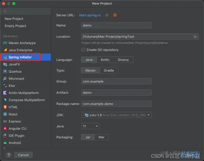Choose Java Enterprise generator entry

pyautogui.click(x=26, y=50)
